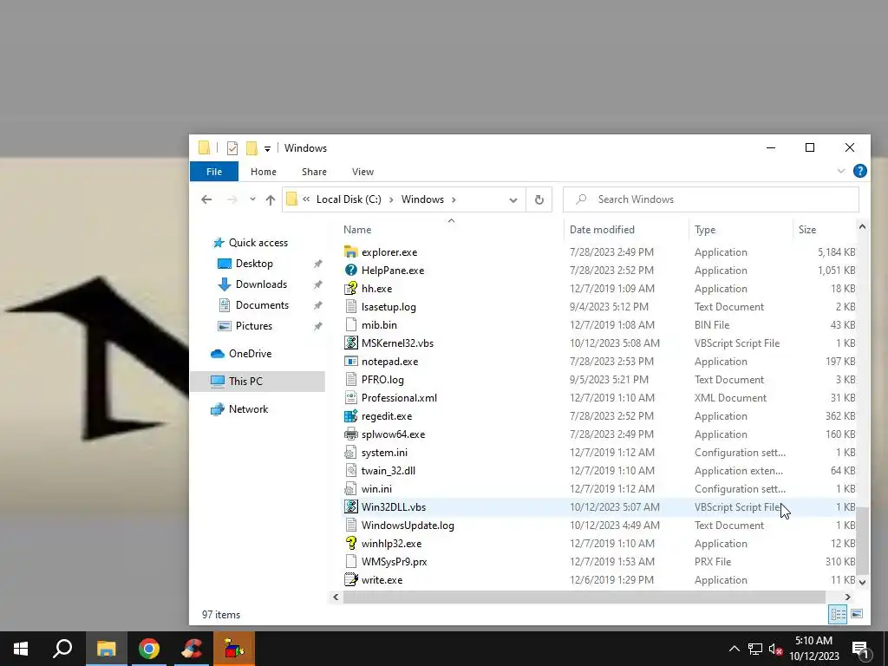Expand the ribbon chevron
The width and height of the screenshot is (888, 666).
841,171
